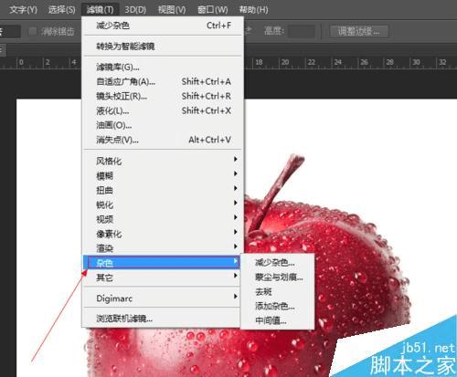Choose 浏览联机滤镜...

(x=163, y=319)
